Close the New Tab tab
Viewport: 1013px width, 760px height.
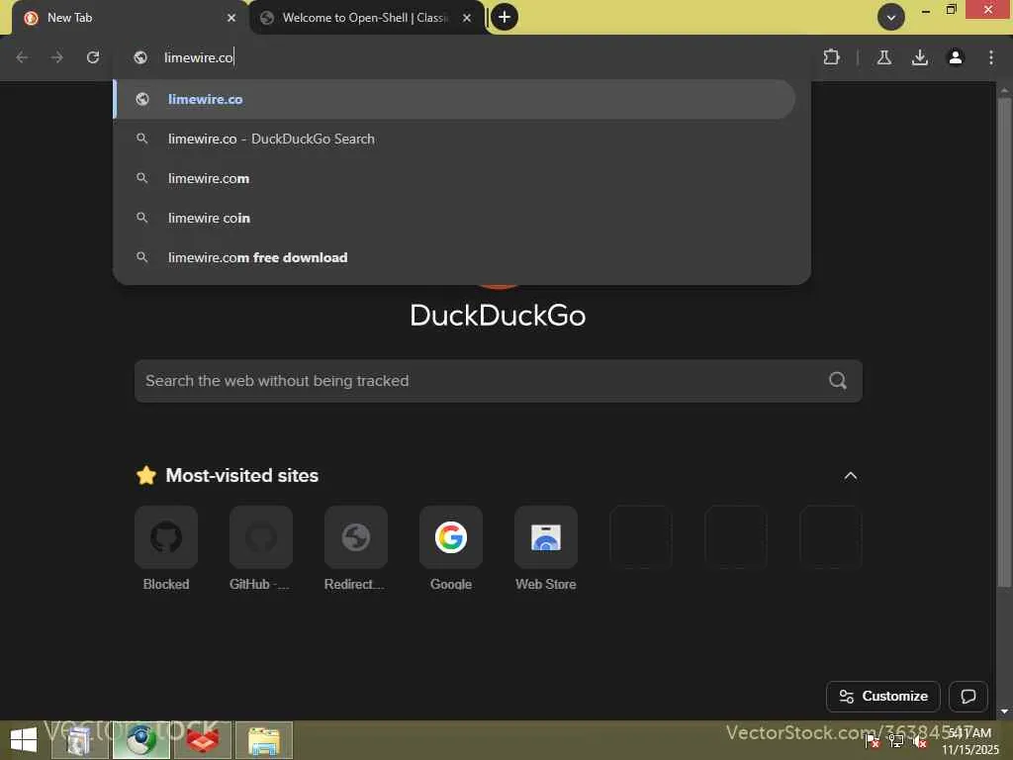(231, 18)
